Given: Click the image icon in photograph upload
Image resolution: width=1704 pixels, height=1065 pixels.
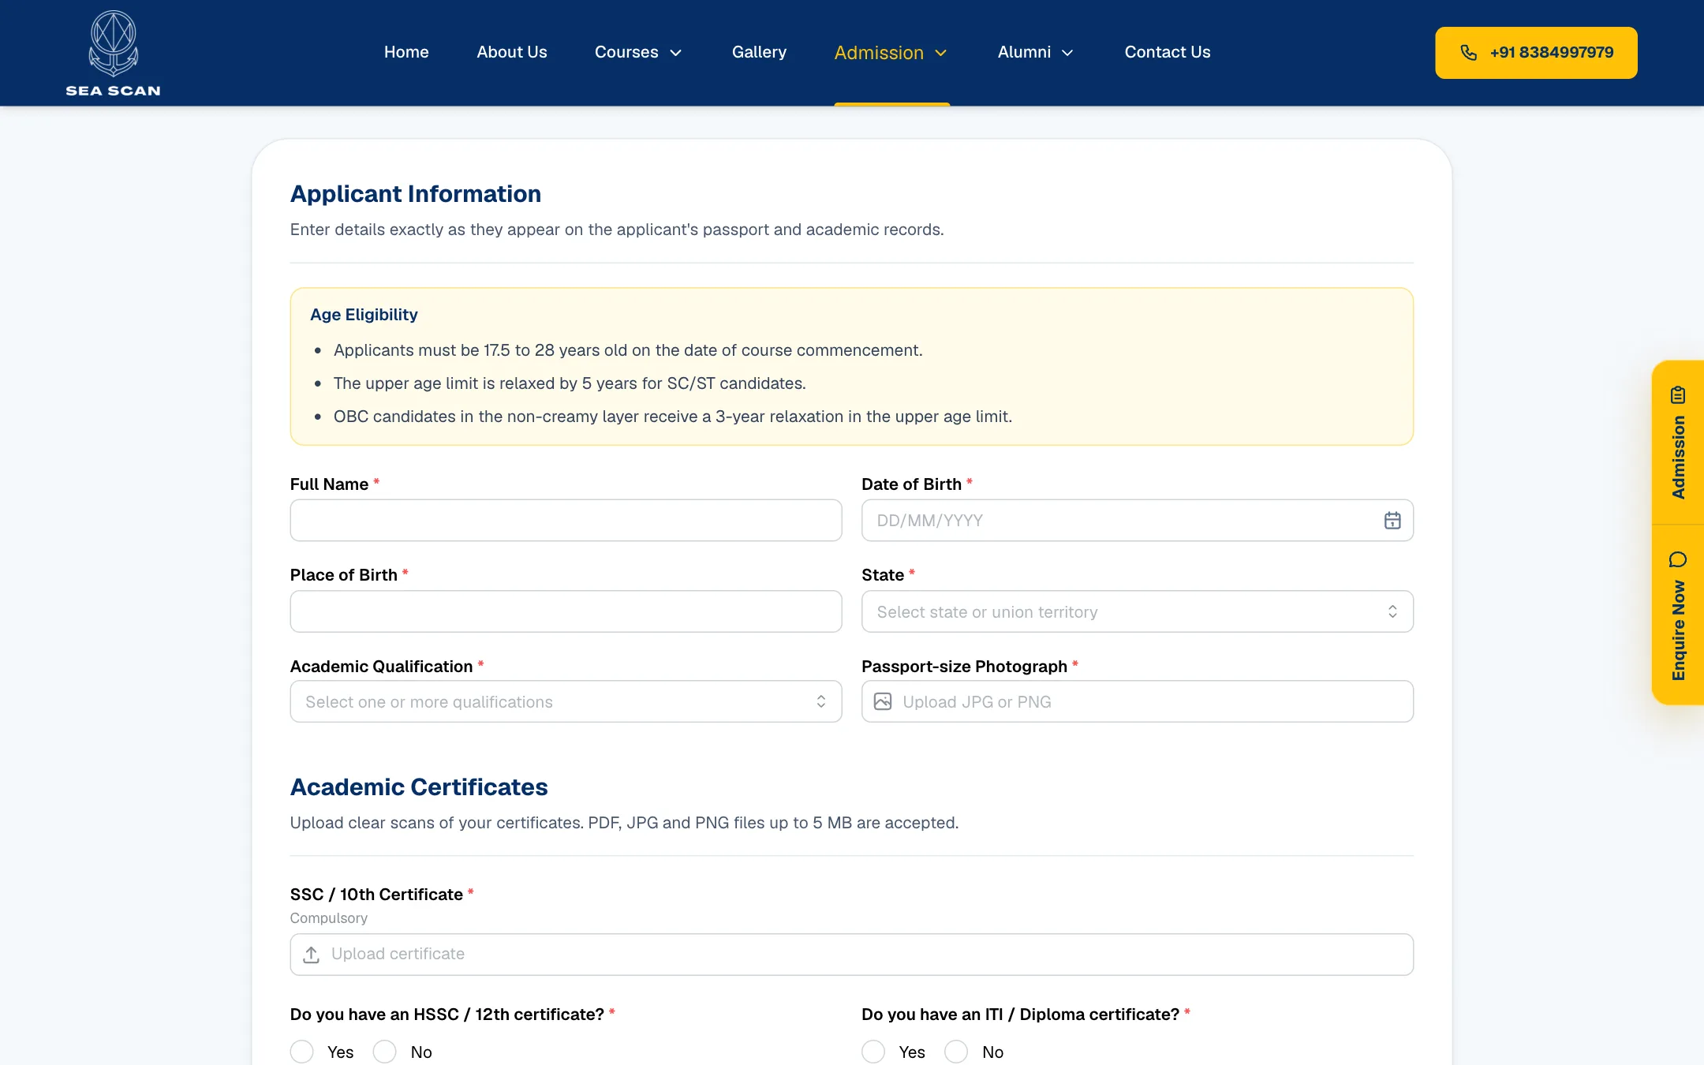Looking at the screenshot, I should [883, 701].
